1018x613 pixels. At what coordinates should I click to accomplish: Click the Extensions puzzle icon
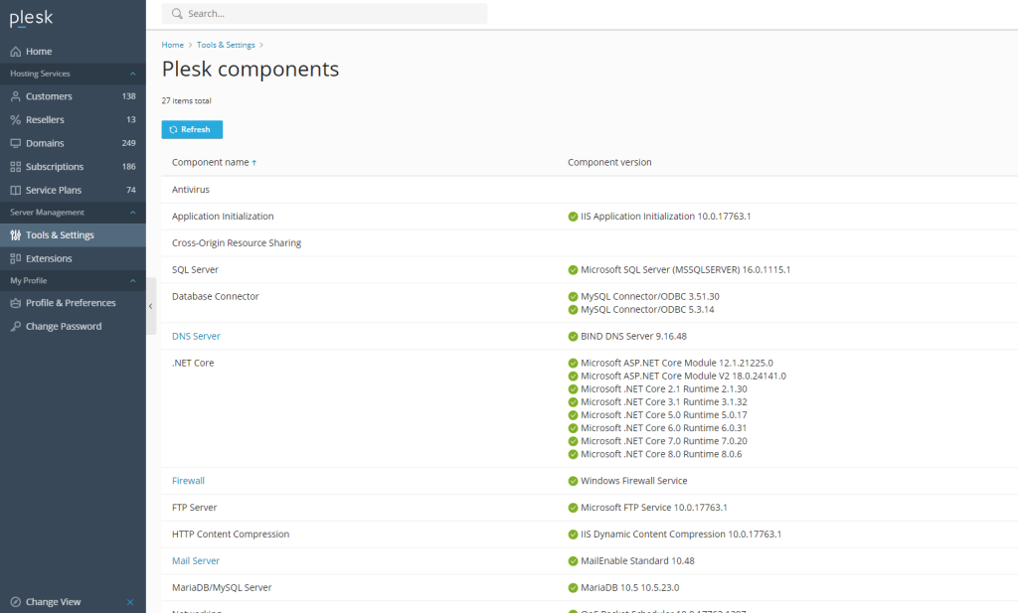pyautogui.click(x=16, y=258)
